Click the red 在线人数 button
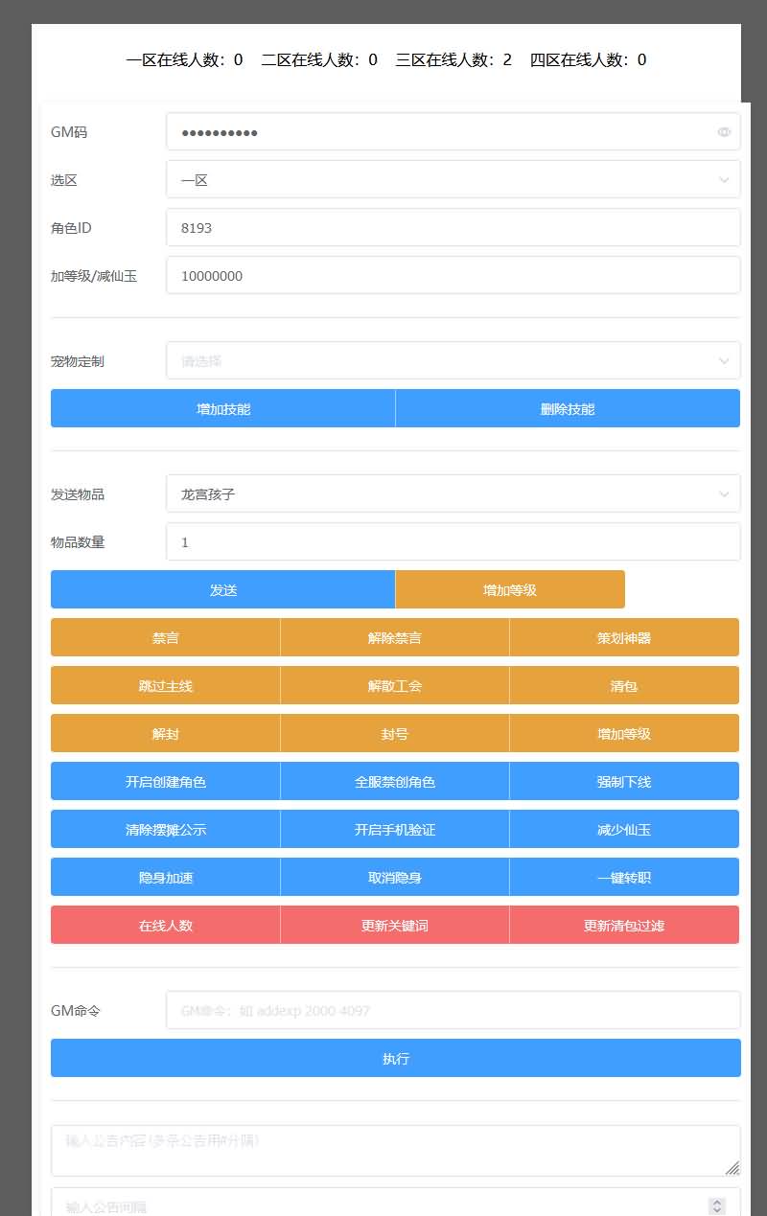The width and height of the screenshot is (767, 1216). (x=165, y=926)
